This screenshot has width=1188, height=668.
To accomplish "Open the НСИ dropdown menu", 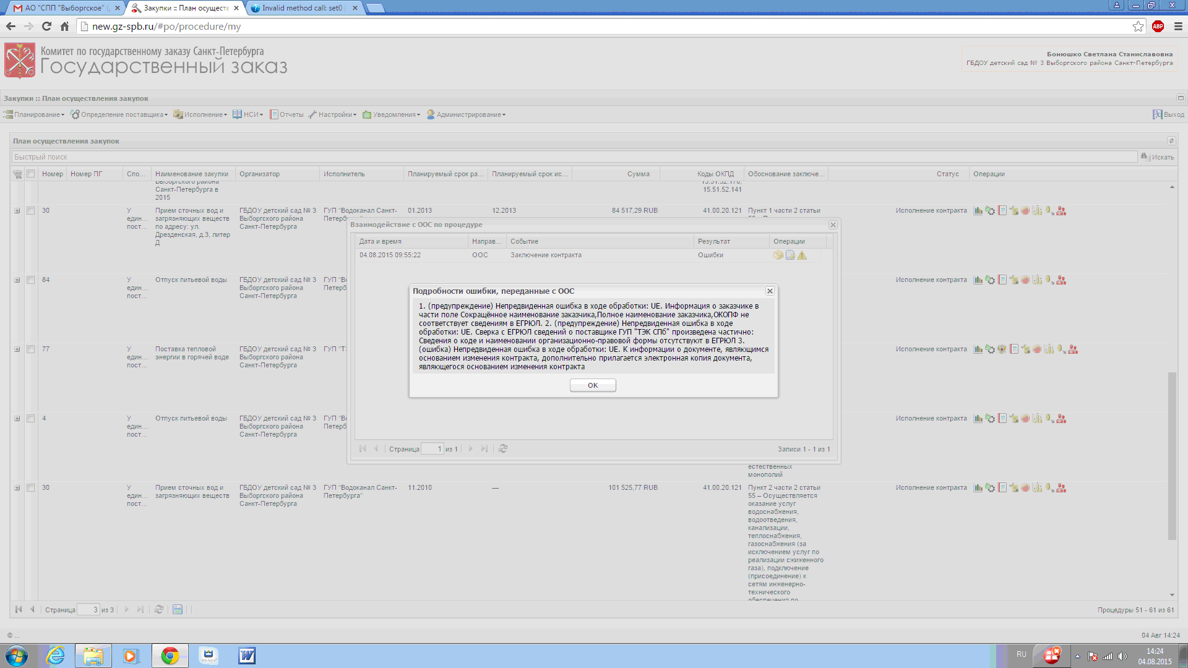I will [248, 114].
